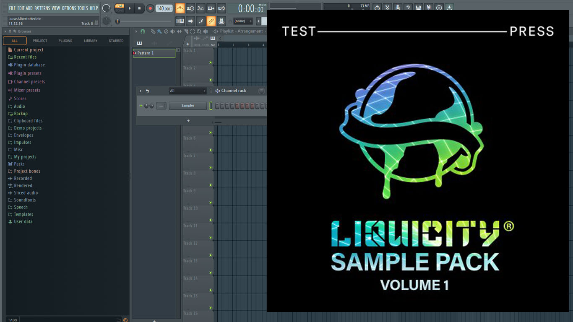The width and height of the screenshot is (573, 322).
Task: Open the FILE menu
Action: click(x=12, y=8)
